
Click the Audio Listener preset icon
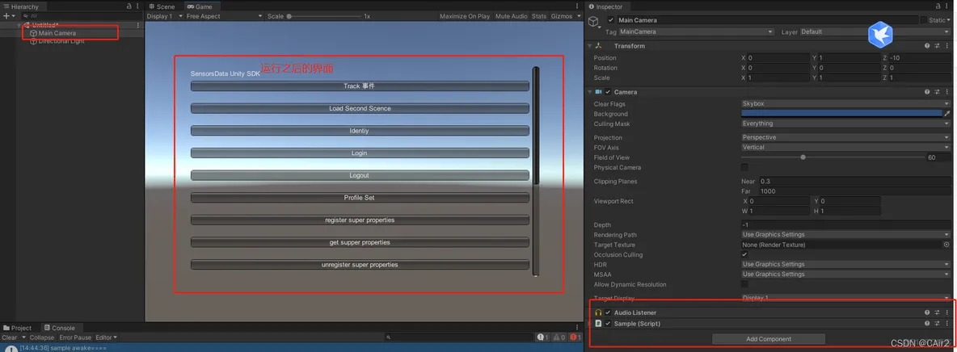pyautogui.click(x=937, y=312)
